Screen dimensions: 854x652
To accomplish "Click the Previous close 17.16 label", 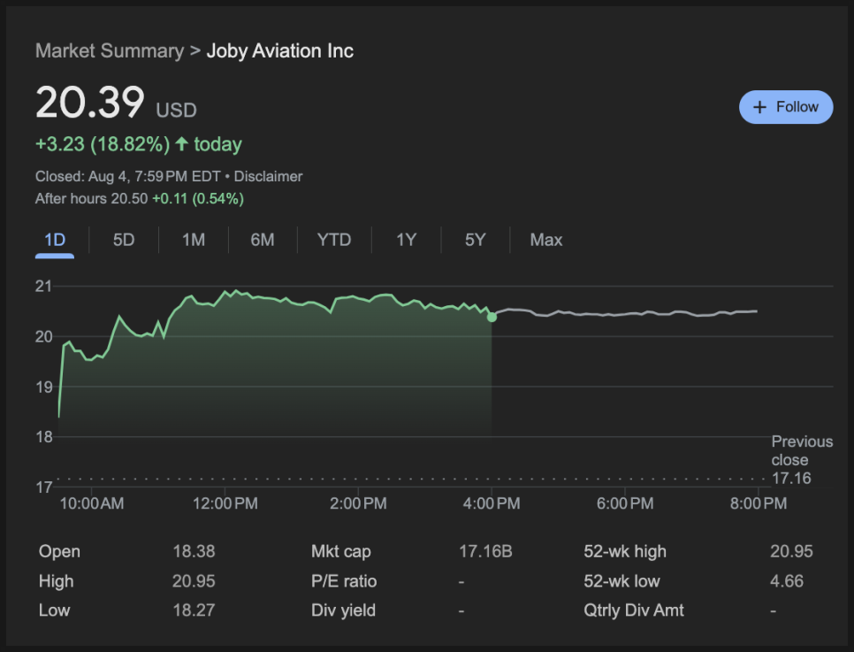I will click(802, 459).
